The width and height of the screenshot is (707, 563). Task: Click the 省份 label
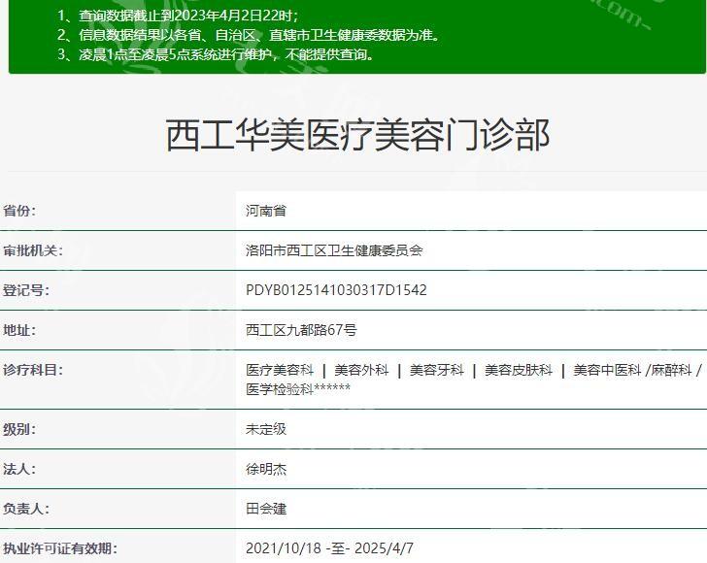pyautogui.click(x=19, y=211)
